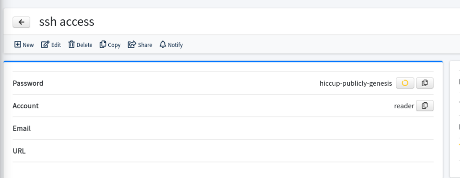Click the account value reader
Image resolution: width=460 pixels, height=178 pixels.
point(404,106)
